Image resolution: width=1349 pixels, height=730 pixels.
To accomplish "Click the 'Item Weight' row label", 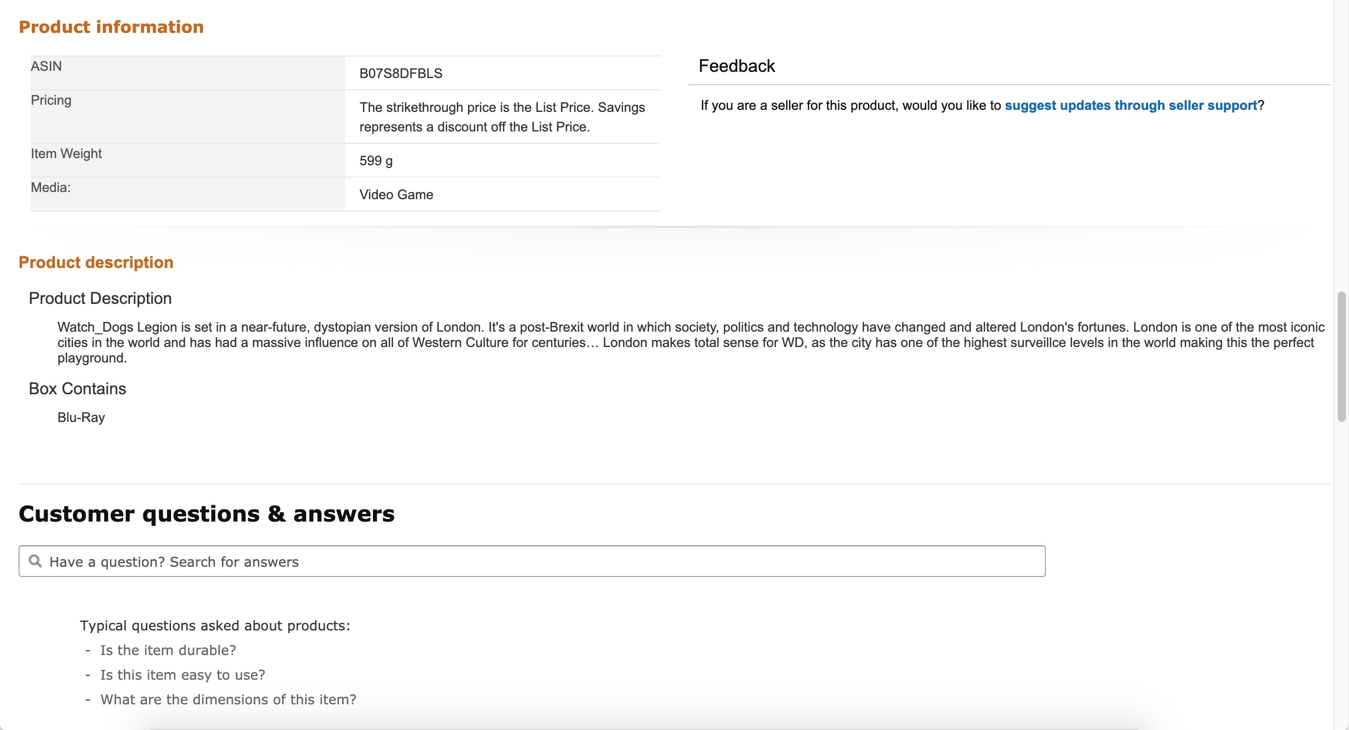I will pyautogui.click(x=66, y=153).
